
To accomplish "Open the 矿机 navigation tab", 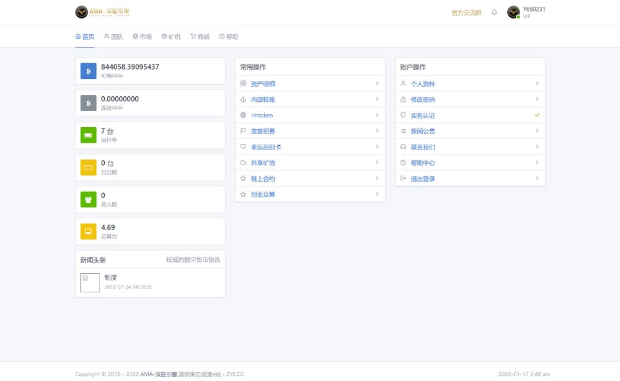I will point(171,37).
